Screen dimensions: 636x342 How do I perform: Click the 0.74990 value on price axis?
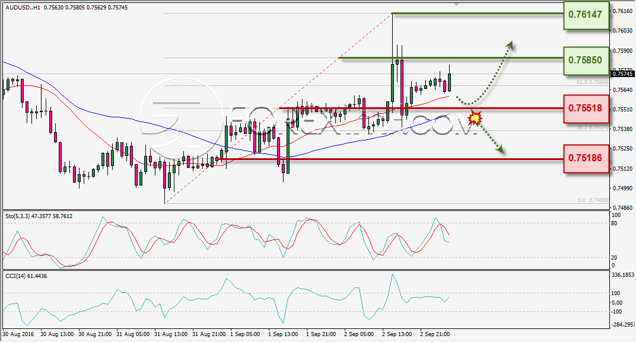pos(622,188)
